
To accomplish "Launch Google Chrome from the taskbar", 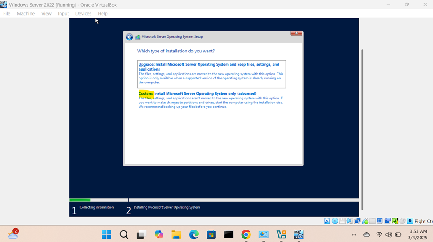I will 246,235.
